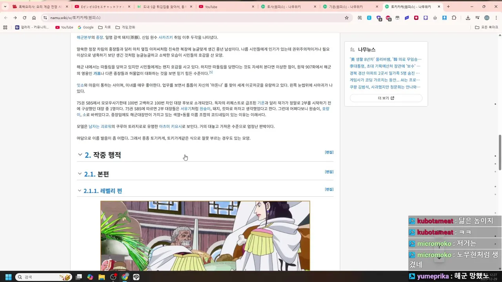Open YouTube bookmark in bookmarks bar
Image resolution: width=502 pixels, height=282 pixels.
coord(64,27)
